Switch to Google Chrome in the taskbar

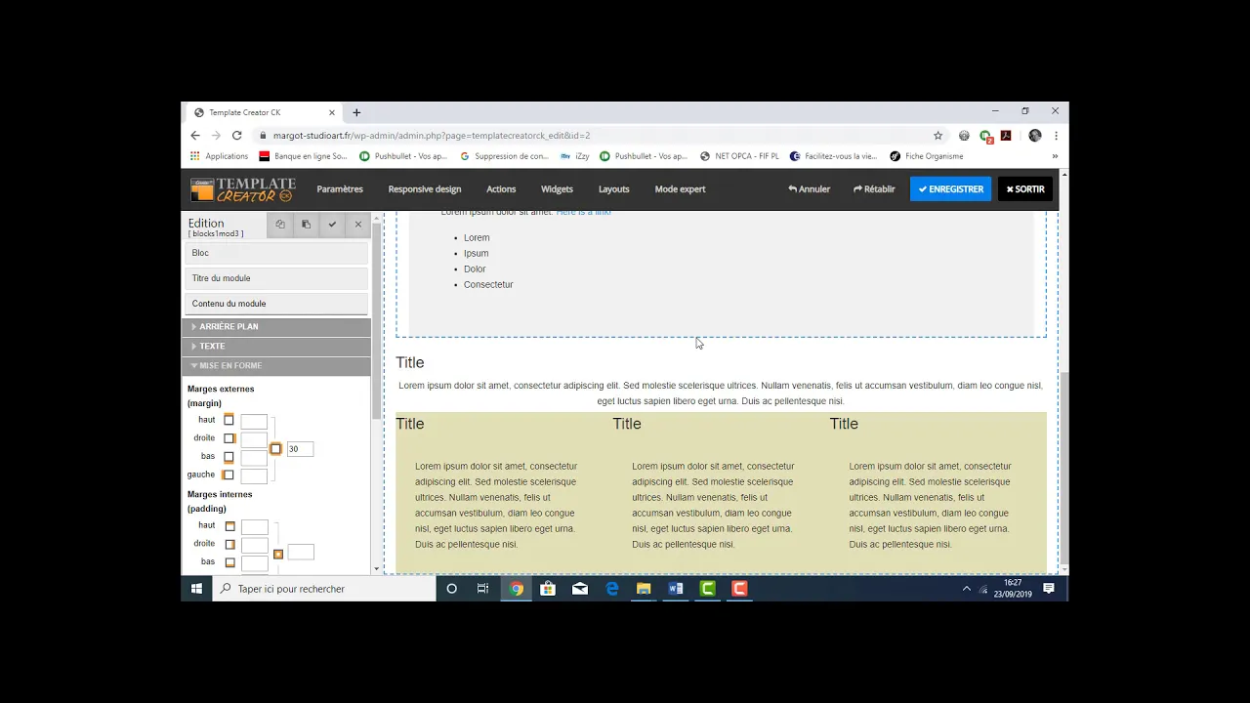pyautogui.click(x=516, y=589)
